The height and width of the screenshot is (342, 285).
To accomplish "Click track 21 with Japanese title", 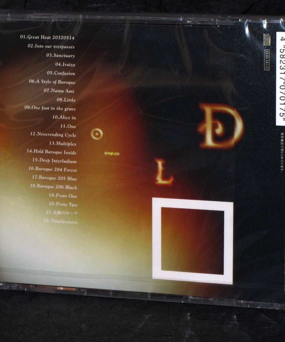I will (62, 213).
